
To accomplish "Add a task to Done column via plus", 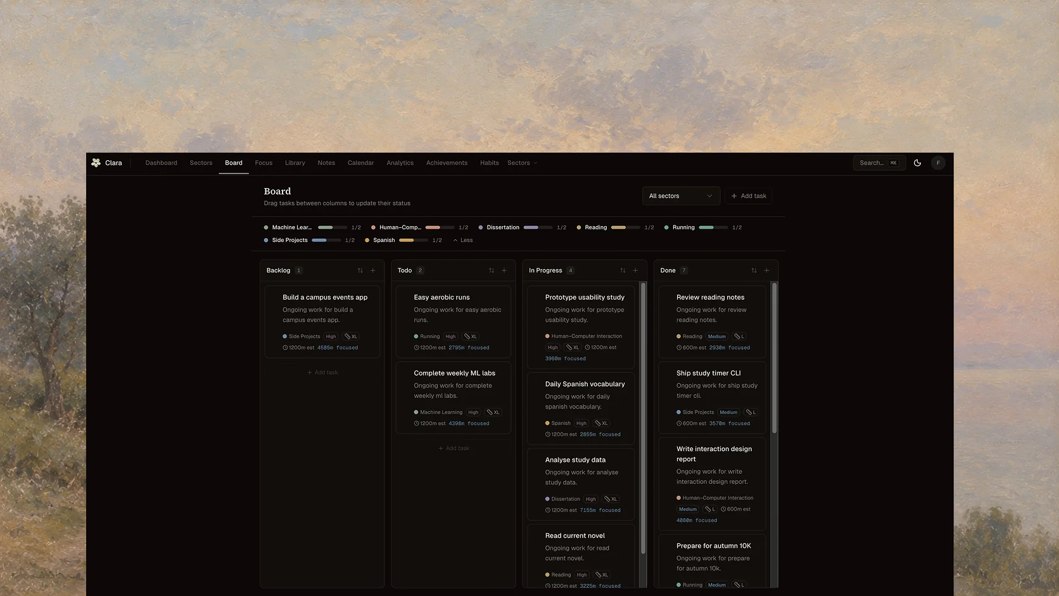I will (x=766, y=270).
